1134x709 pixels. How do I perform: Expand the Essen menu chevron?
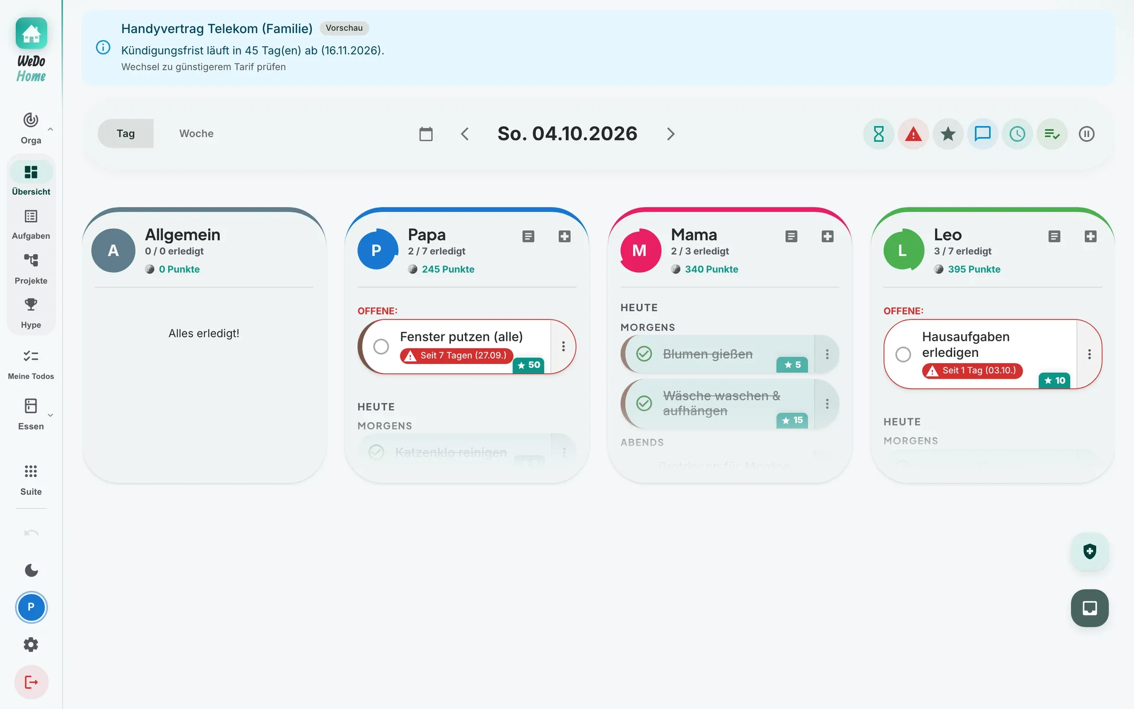pyautogui.click(x=51, y=415)
